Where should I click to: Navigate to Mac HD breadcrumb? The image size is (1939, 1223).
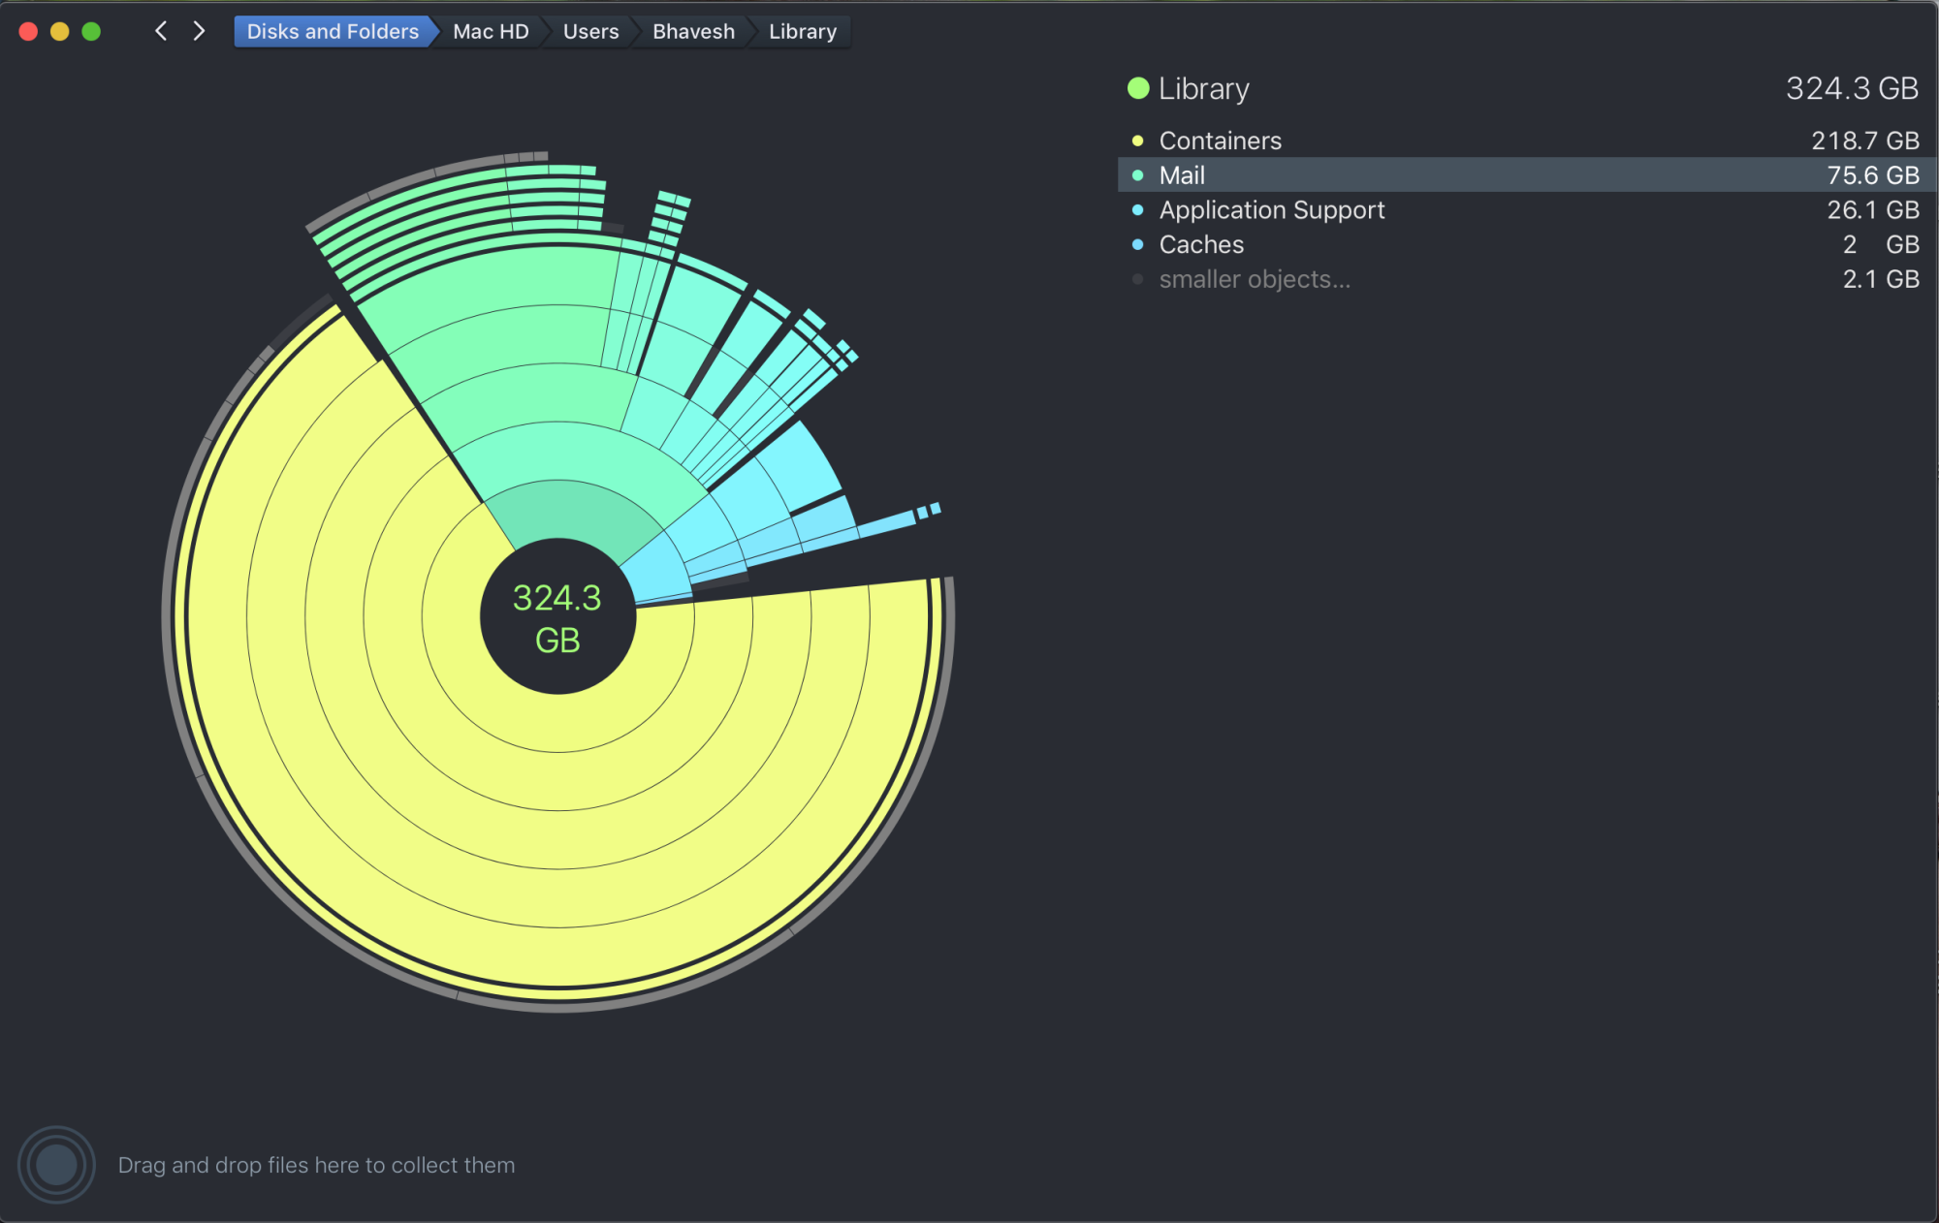click(x=491, y=31)
